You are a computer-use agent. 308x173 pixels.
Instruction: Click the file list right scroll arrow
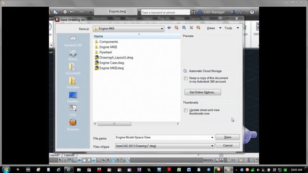click(x=178, y=124)
